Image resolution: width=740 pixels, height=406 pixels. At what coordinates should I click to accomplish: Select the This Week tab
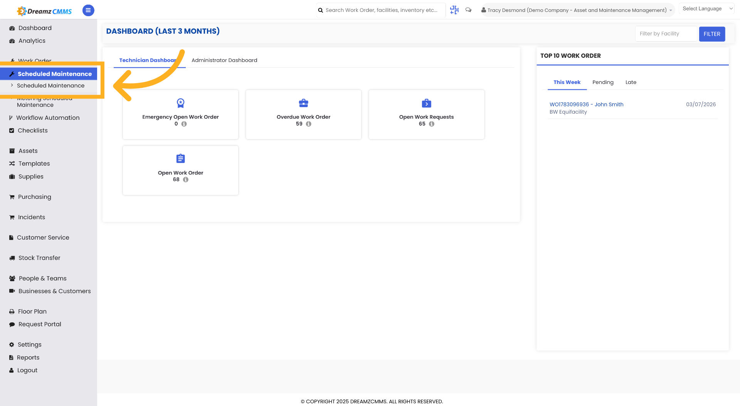pos(567,82)
